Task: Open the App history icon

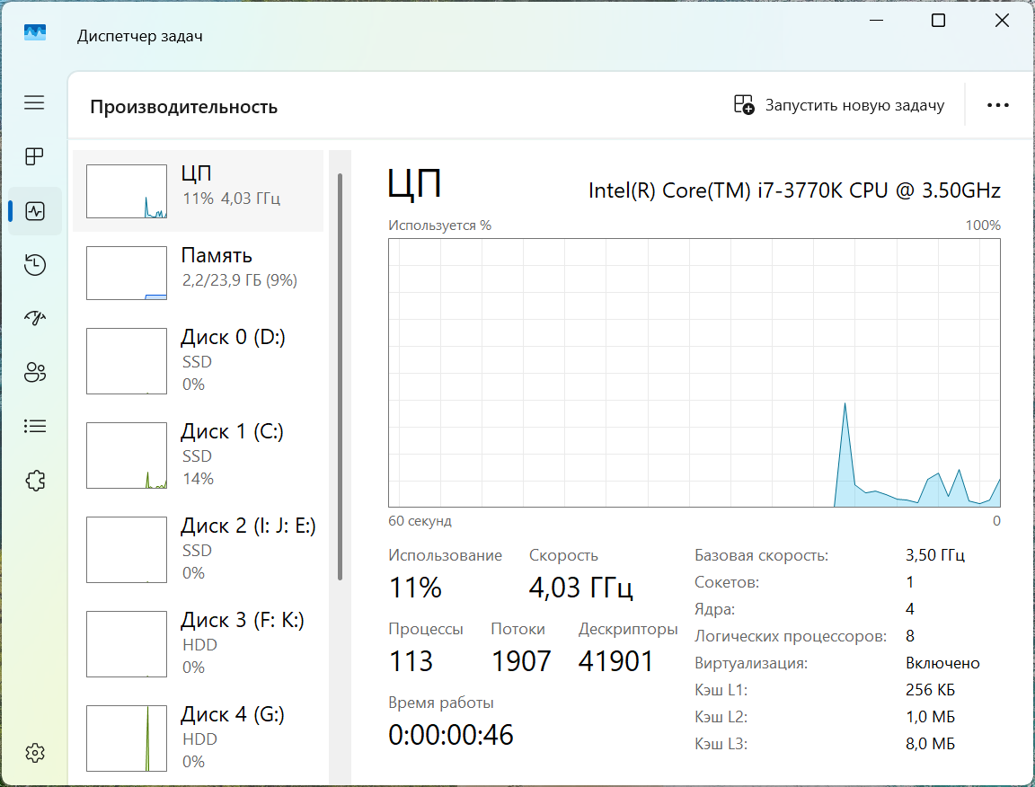Action: click(x=34, y=265)
